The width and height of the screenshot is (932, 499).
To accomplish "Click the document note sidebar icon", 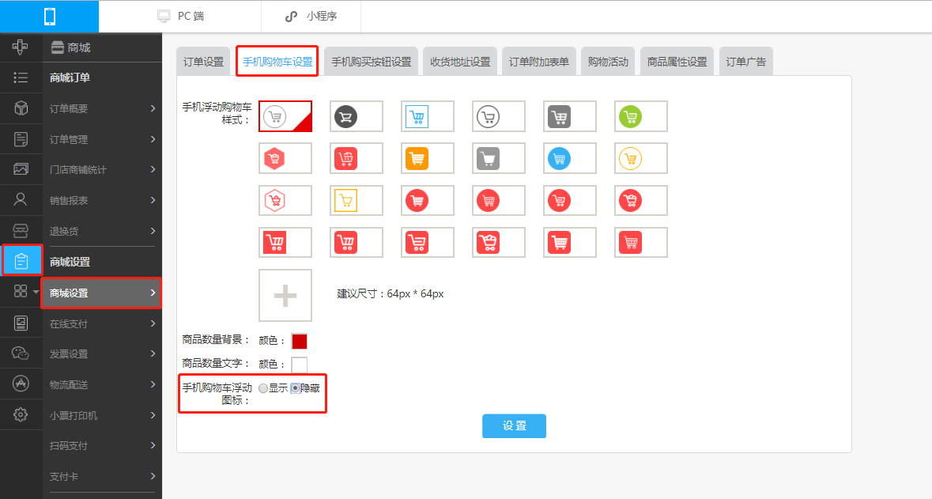I will tap(21, 139).
